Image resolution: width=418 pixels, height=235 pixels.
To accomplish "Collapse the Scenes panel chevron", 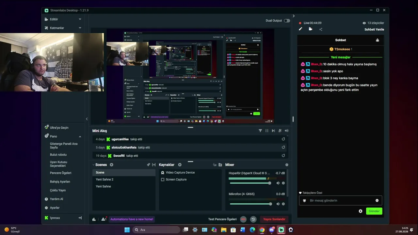I will pyautogui.click(x=93, y=165).
